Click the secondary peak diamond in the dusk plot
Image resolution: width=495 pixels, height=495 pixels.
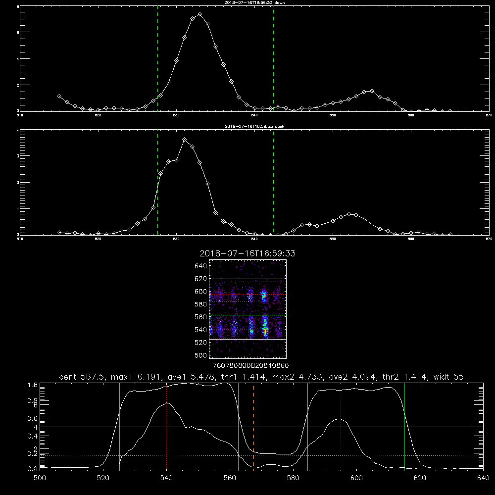(348, 214)
